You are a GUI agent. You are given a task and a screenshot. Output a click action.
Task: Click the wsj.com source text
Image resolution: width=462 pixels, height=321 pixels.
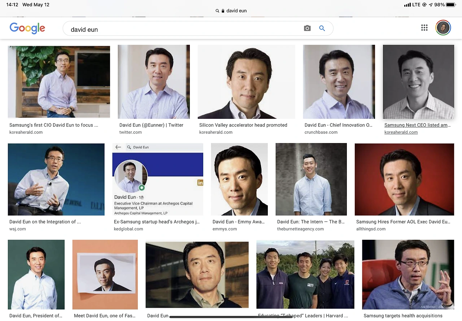pyautogui.click(x=18, y=229)
